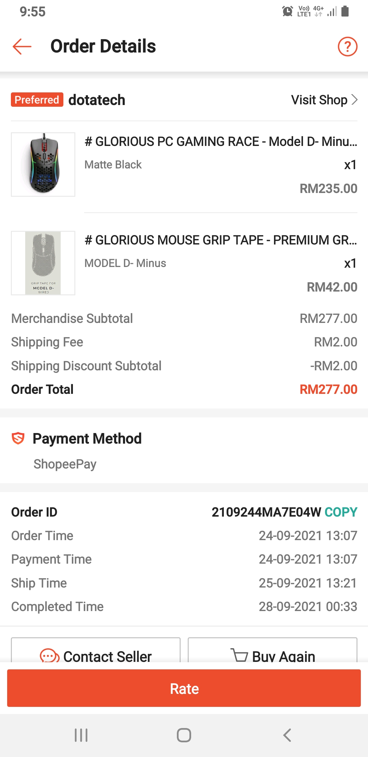Tap the Rate button

tap(184, 688)
